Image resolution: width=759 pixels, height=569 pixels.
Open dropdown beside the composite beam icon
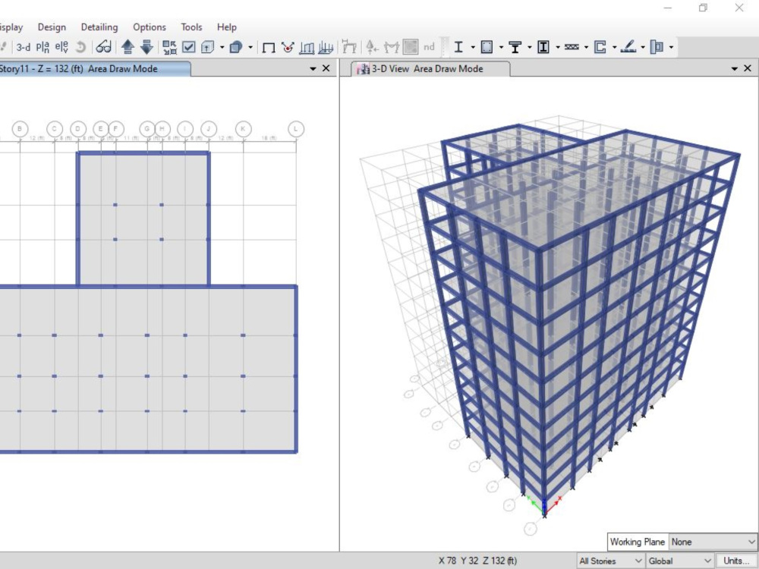[x=530, y=47]
